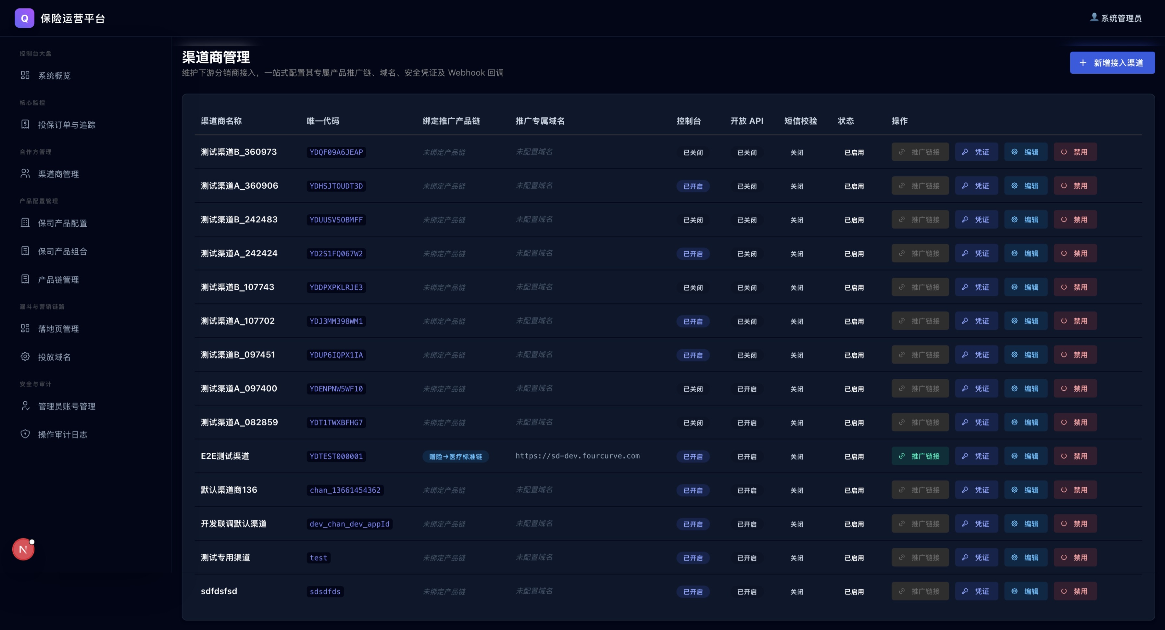Viewport: 1165px width, 630px height.
Task: Click the 管理员账号管理 user icon
Action: click(25, 406)
